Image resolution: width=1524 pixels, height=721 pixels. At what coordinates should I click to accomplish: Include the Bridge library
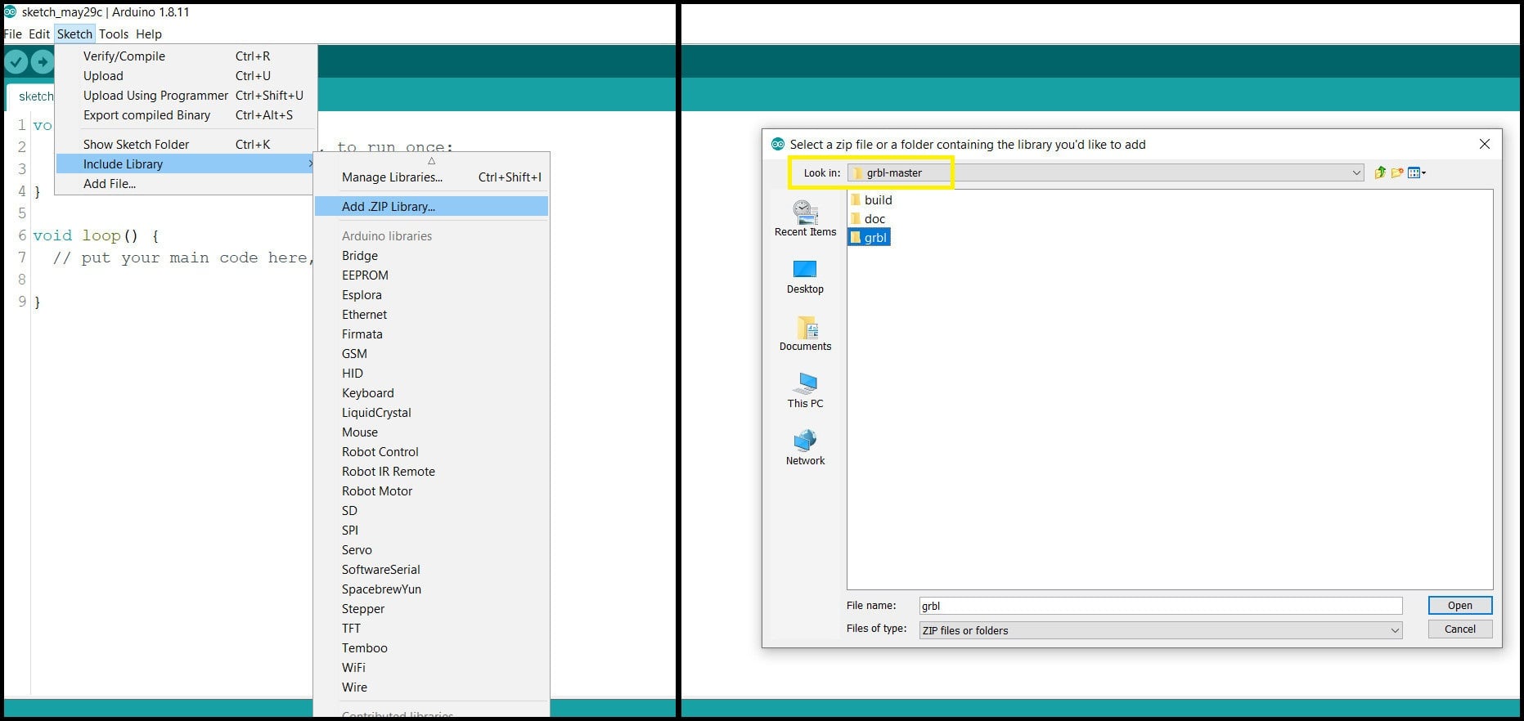click(431, 255)
